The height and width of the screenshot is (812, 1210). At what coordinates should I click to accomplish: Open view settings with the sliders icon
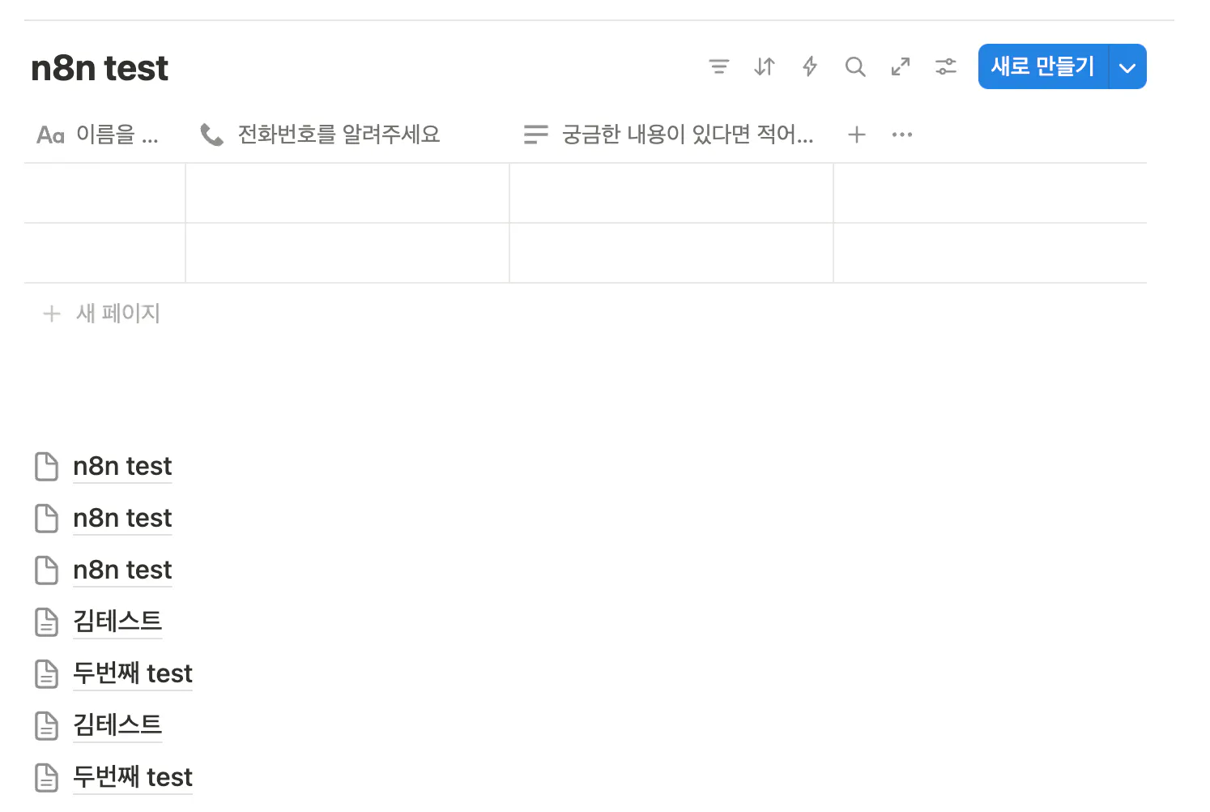click(946, 66)
